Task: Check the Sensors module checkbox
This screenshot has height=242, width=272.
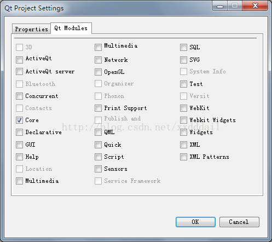Action: point(98,169)
